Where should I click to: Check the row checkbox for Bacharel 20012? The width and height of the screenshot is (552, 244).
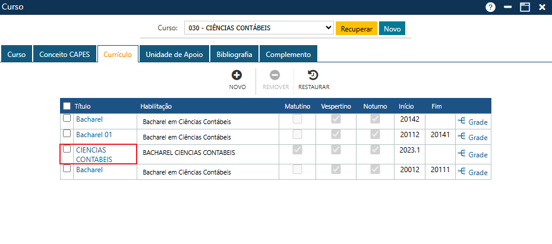67,169
